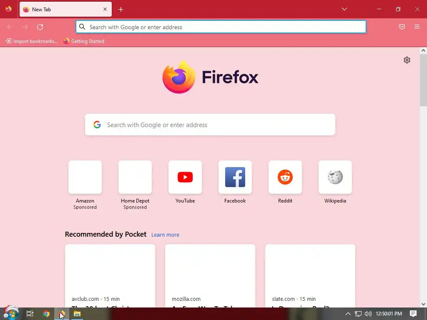Focus the address bar field
Viewport: 427px width, 320px height.
point(221,27)
